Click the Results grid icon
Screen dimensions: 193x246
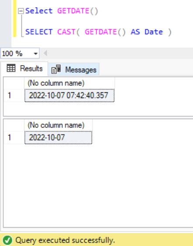11,68
